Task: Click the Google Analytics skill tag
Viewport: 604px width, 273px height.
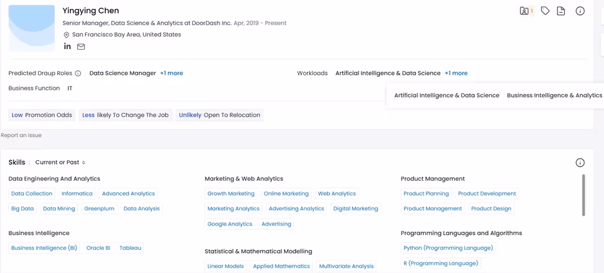Action: coord(230,224)
